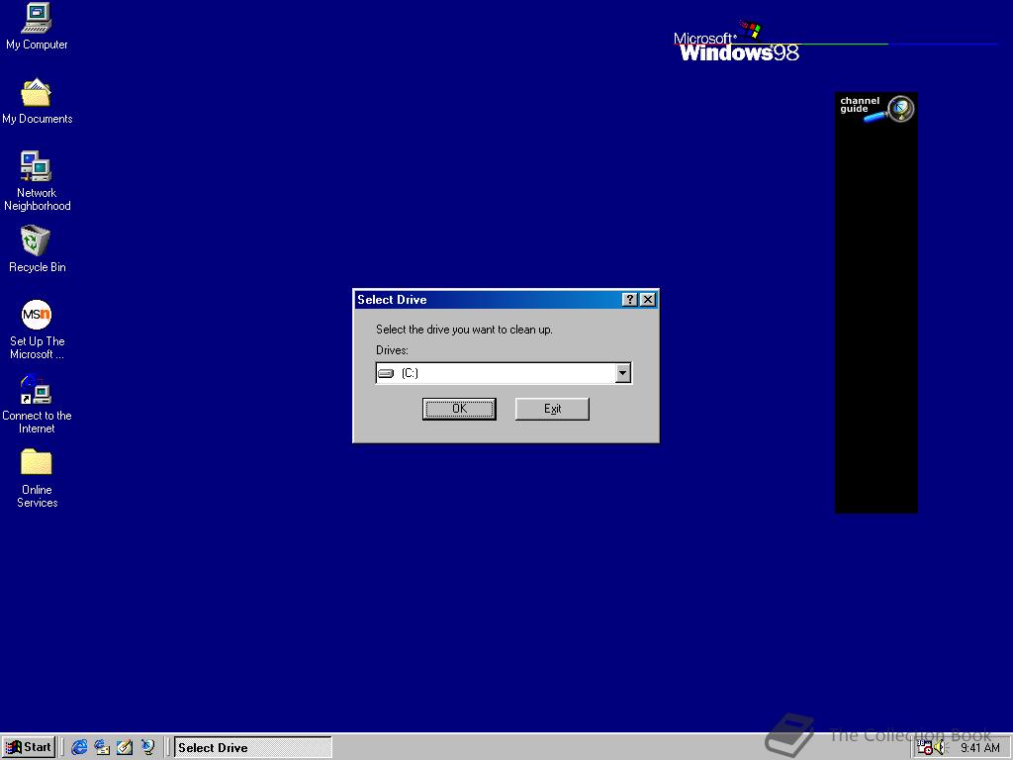Viewport: 1013px width, 760px height.
Task: Click the Select Drive taskbar button
Action: coord(252,747)
